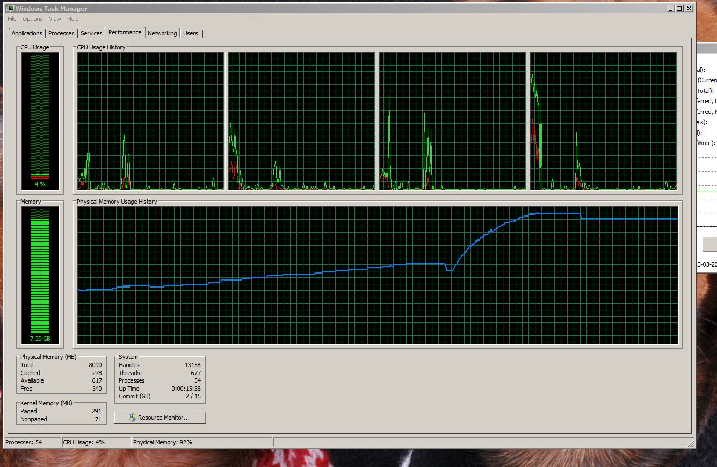Click the Physical Memory Usage History label
The image size is (717, 467).
117,202
